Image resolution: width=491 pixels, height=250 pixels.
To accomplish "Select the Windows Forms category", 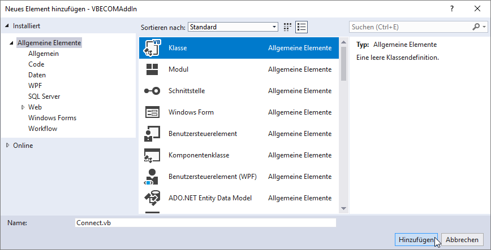I will pos(52,118).
